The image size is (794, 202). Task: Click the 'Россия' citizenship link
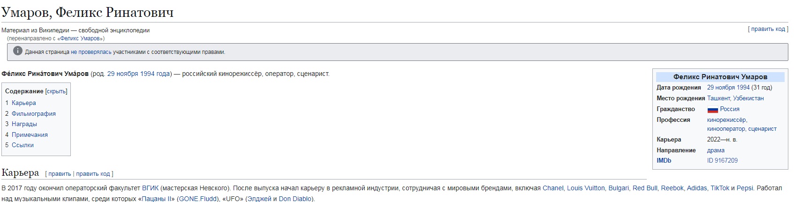pyautogui.click(x=730, y=109)
